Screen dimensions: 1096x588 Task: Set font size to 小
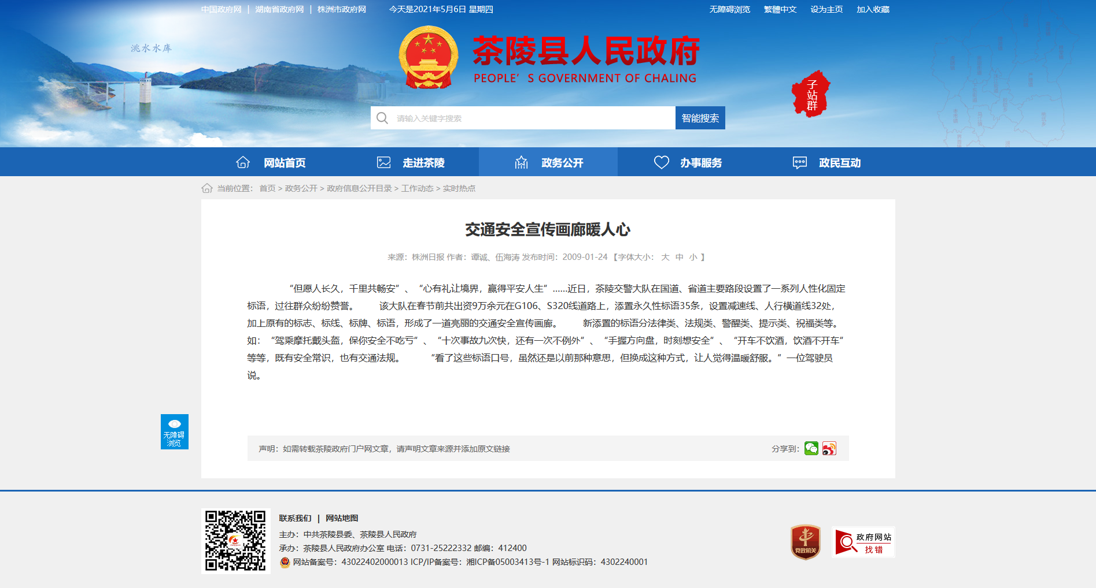click(x=693, y=257)
